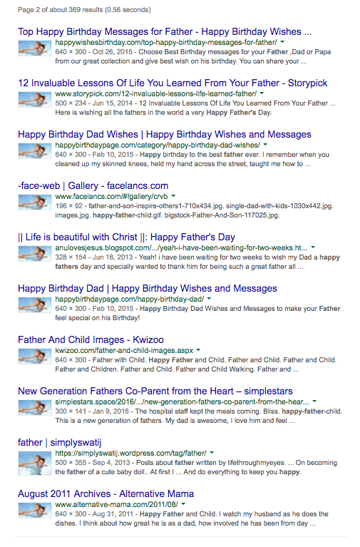Click thumbnail next to simplyswatij result
The height and width of the screenshot is (547, 360).
click(x=35, y=463)
